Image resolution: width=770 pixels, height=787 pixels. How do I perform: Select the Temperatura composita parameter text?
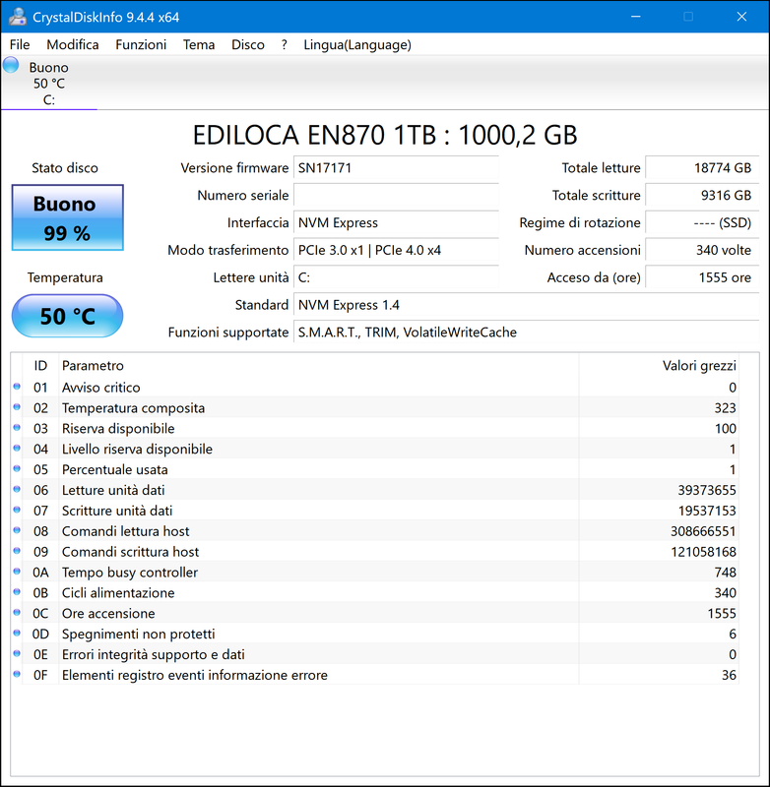(133, 408)
